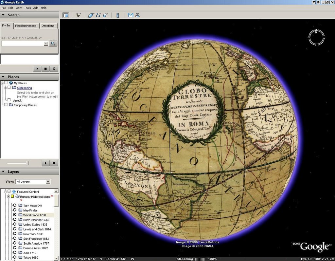Click the Lewis and Clark 1814 folder icon
335x261 pixels.
[x=21, y=229]
